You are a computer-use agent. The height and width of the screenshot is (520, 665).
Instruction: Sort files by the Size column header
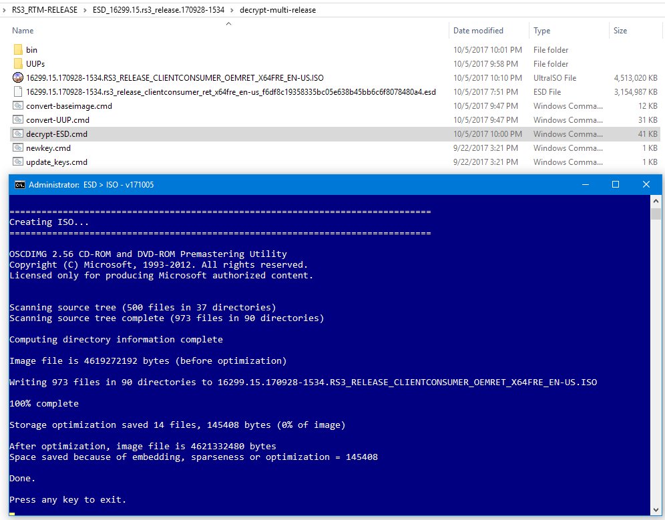620,31
